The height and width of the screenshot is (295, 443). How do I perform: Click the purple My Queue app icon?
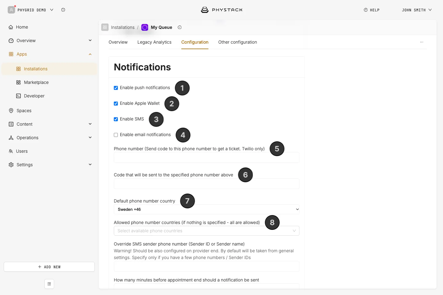tap(145, 27)
